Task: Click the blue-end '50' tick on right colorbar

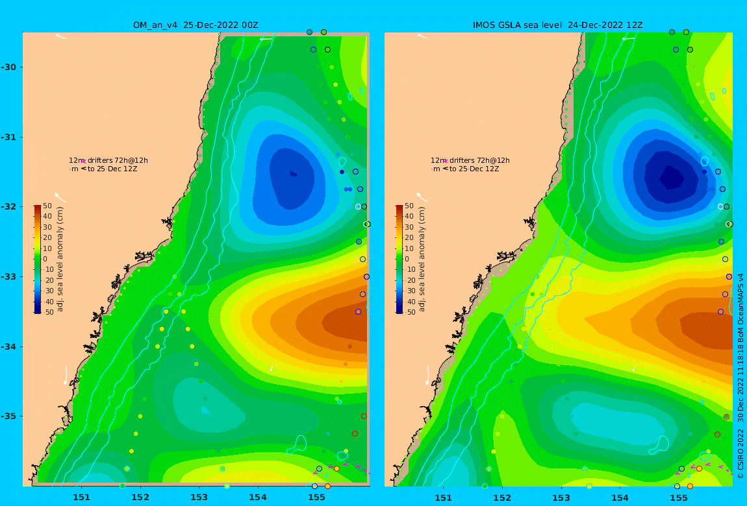Action: click(409, 313)
